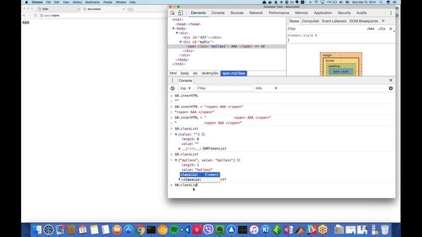Open console settings gear
Image resolution: width=422 pixels, height=237 pixels.
click(390, 88)
